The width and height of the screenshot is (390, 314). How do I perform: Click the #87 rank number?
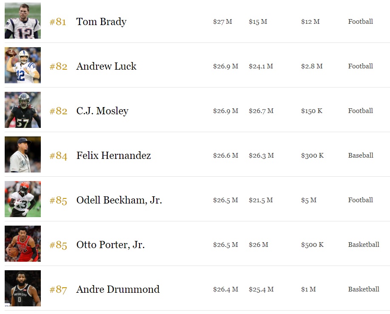58,289
